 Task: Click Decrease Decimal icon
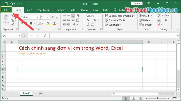[92, 24]
